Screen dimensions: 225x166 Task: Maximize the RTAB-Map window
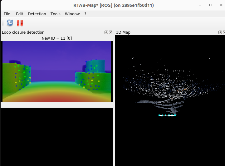pos(211,5)
